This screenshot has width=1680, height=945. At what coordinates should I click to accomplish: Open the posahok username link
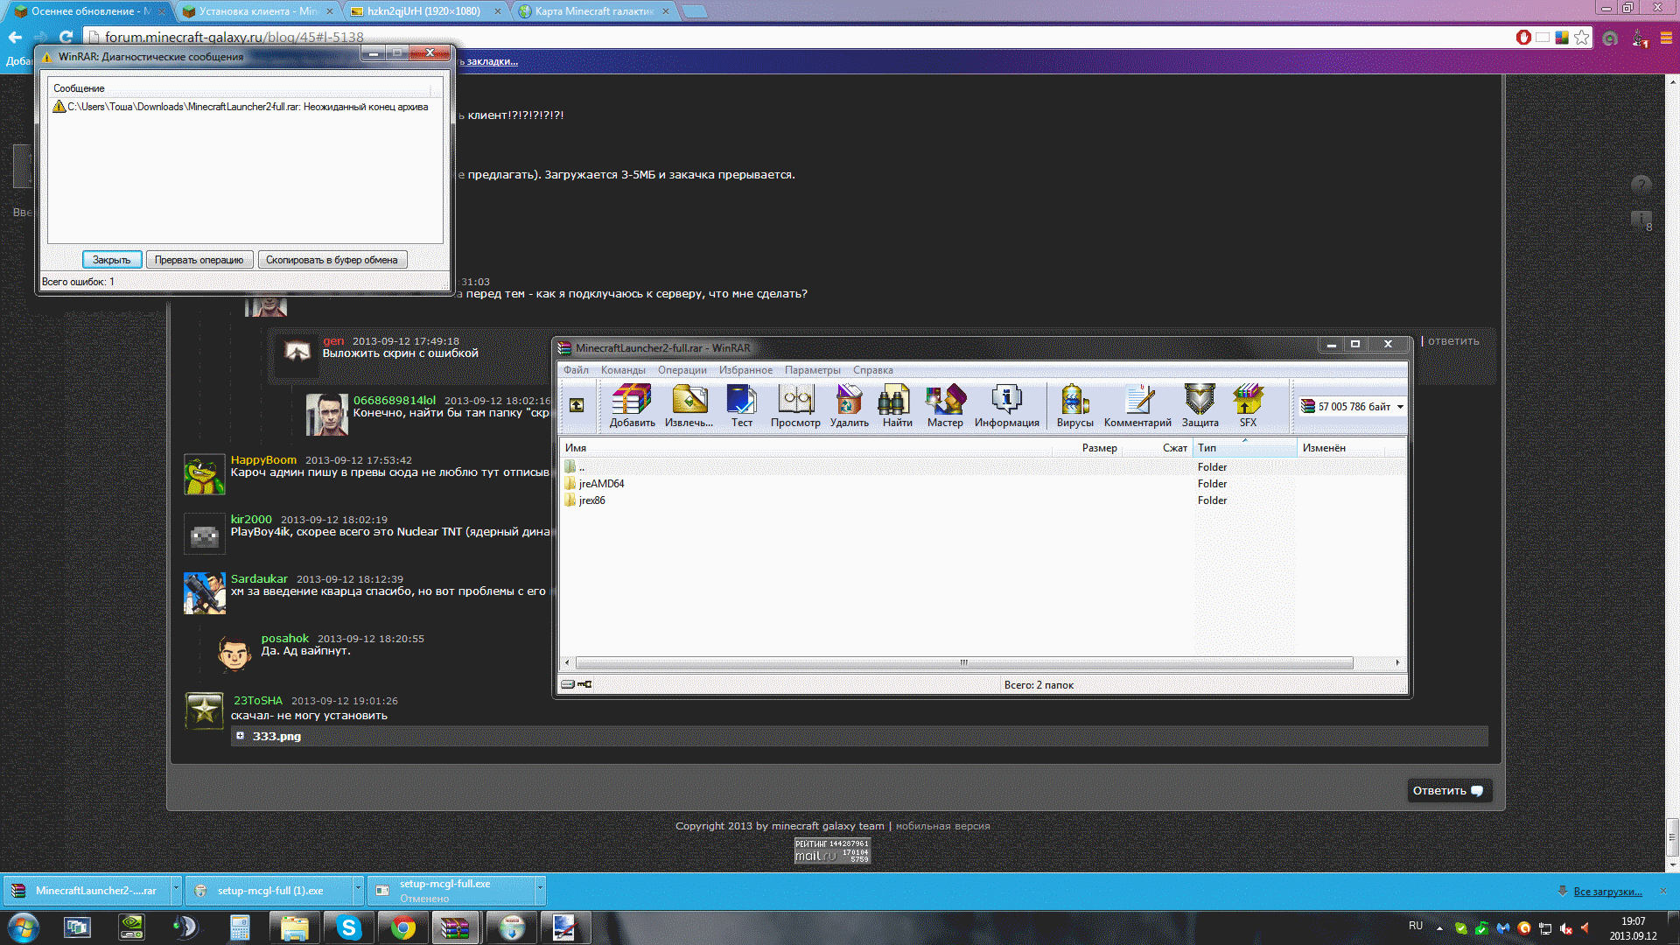pos(285,639)
